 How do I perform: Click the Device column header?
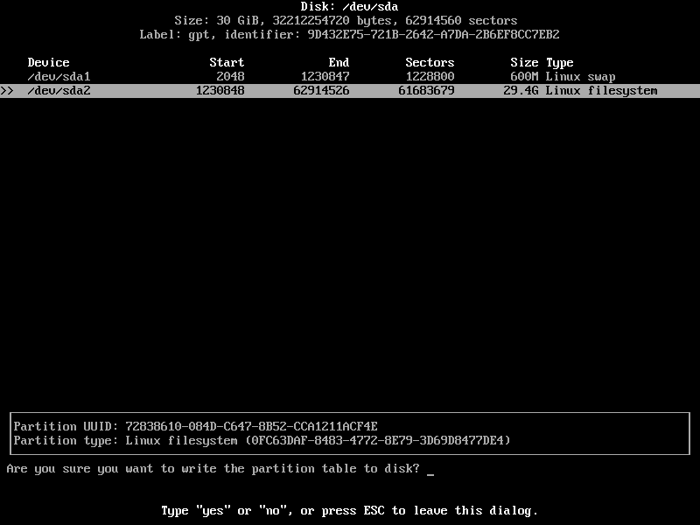(48, 62)
